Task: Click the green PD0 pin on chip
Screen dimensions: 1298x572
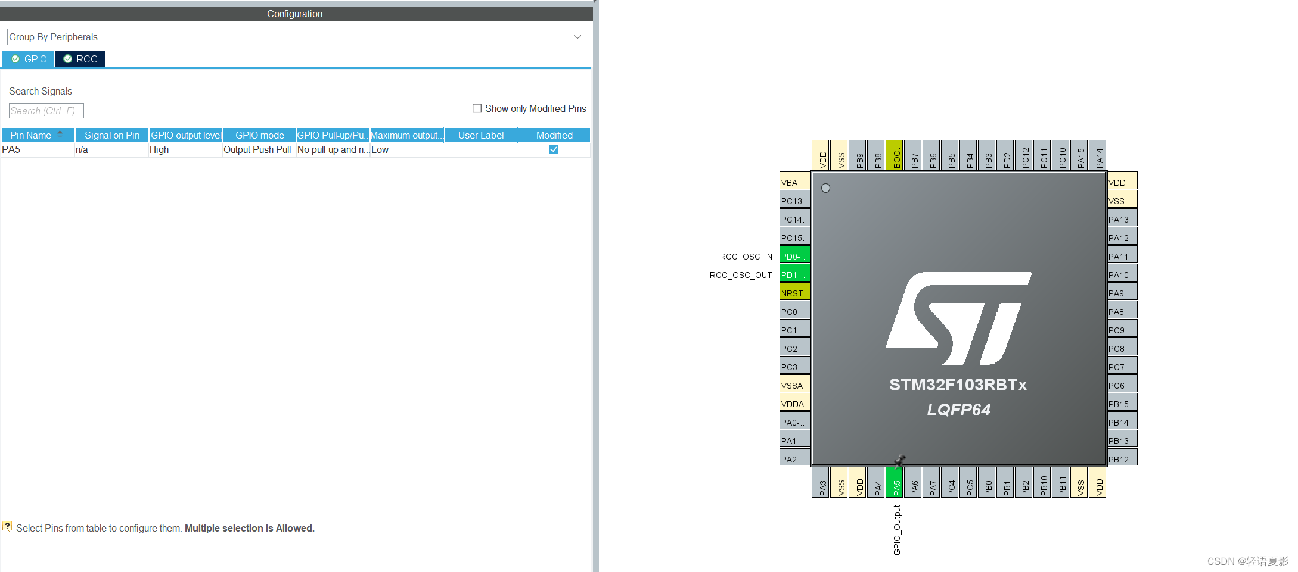Action: tap(795, 255)
